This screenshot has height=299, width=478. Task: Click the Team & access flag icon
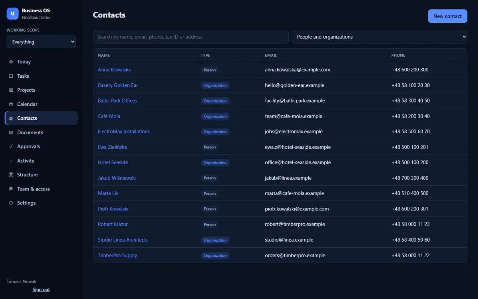pos(11,189)
